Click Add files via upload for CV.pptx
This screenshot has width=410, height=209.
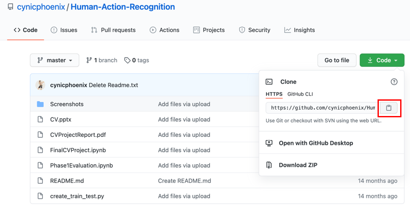(184, 119)
